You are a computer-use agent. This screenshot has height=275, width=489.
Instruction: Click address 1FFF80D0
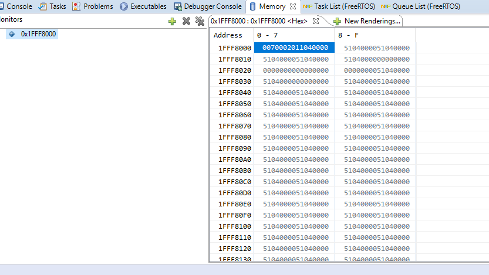(235, 193)
